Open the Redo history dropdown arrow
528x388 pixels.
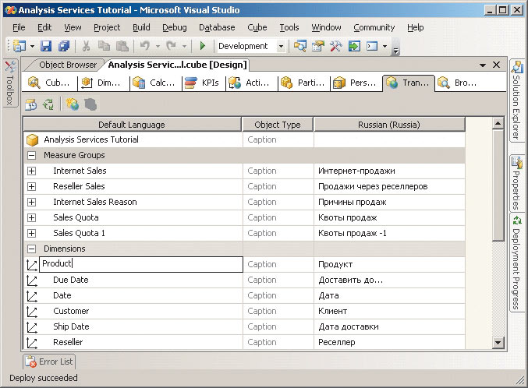coord(184,46)
